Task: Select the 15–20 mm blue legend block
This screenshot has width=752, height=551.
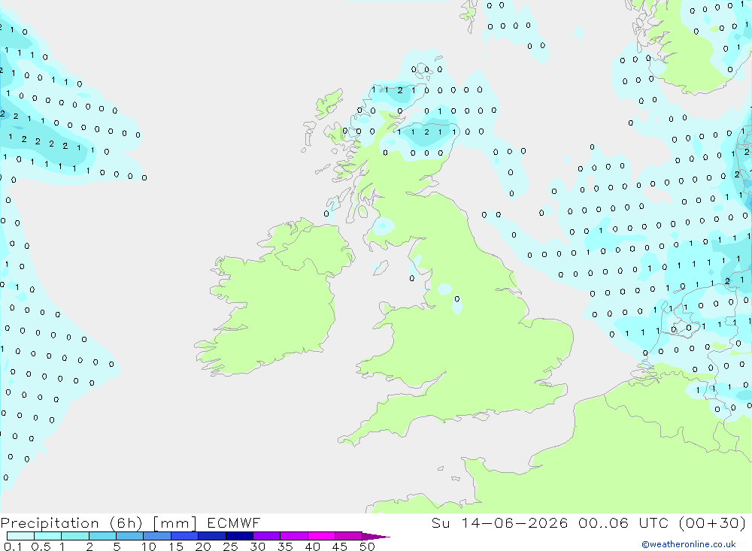Action: coord(184,536)
